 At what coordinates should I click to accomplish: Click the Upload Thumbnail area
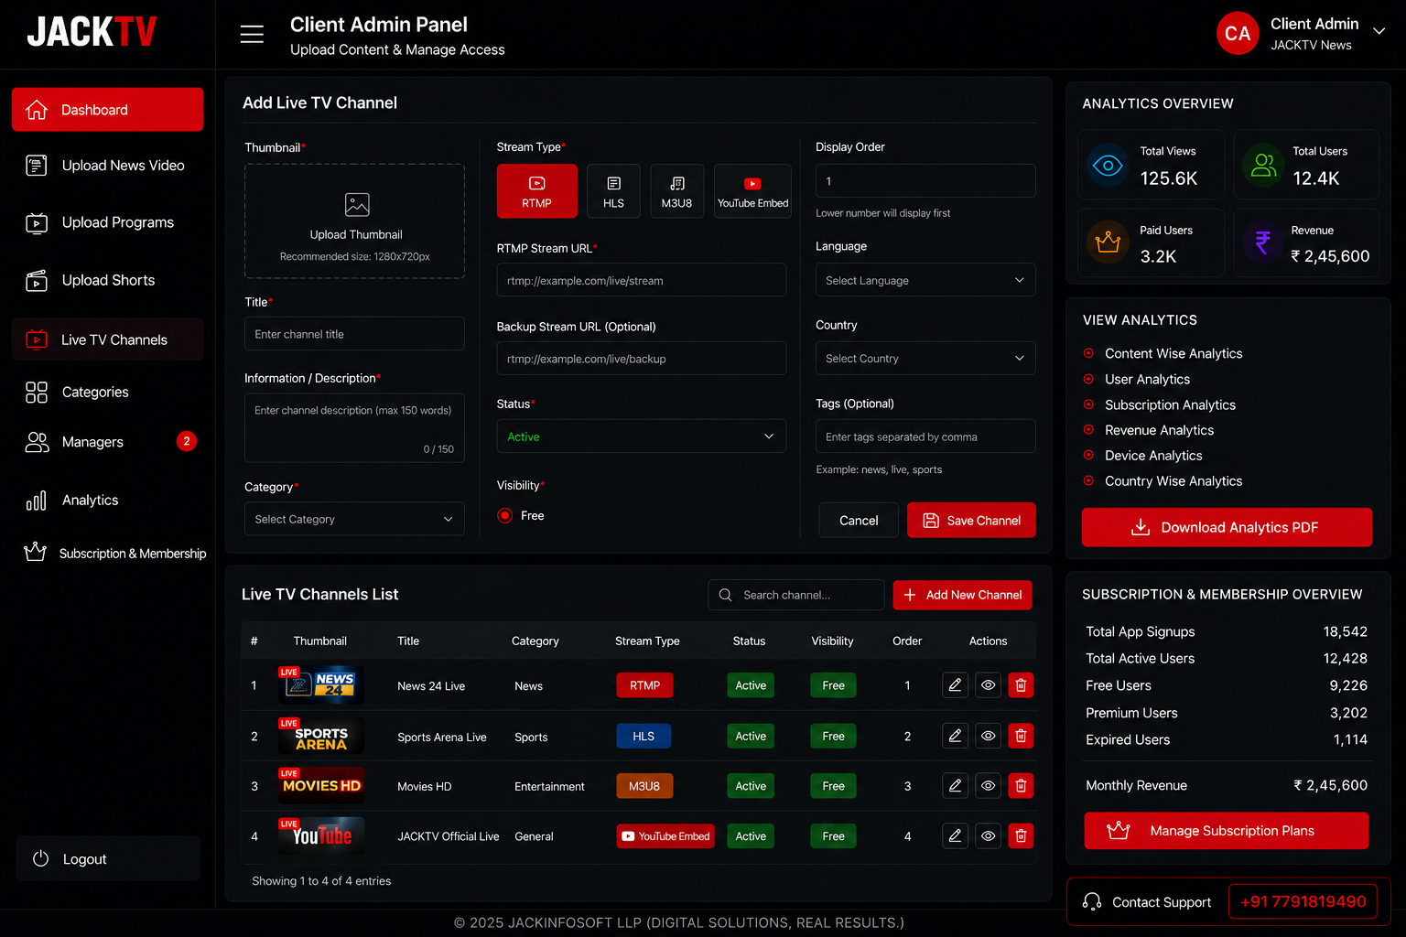pyautogui.click(x=354, y=221)
